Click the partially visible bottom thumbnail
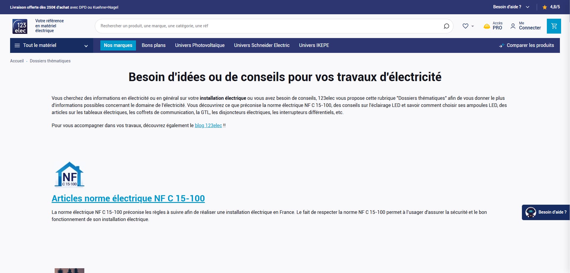 point(69,271)
